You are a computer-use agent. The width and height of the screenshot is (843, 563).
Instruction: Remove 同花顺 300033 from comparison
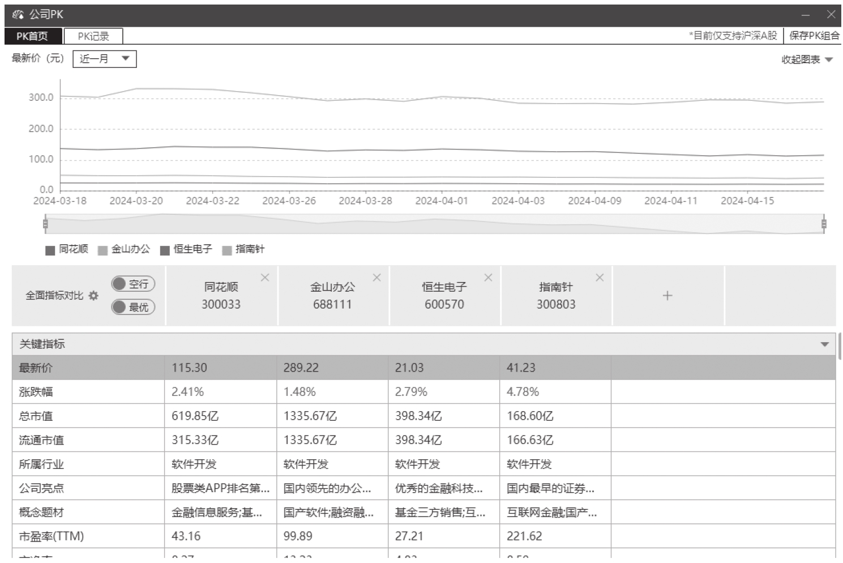[x=265, y=278]
